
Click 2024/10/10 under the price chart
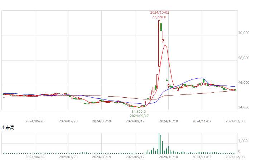168,121
